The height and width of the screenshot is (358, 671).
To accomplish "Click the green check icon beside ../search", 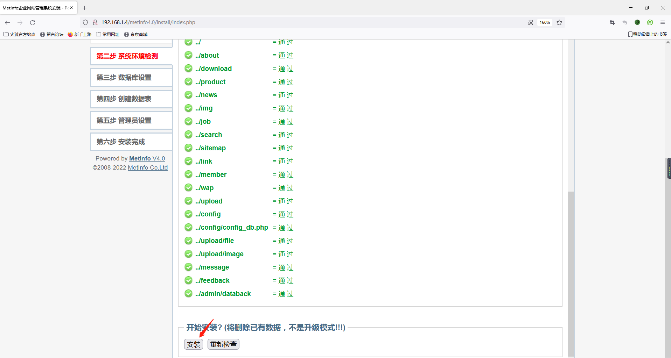I will (189, 135).
